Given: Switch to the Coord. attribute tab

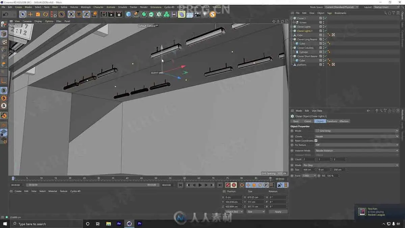Looking at the screenshot, I should [x=308, y=121].
